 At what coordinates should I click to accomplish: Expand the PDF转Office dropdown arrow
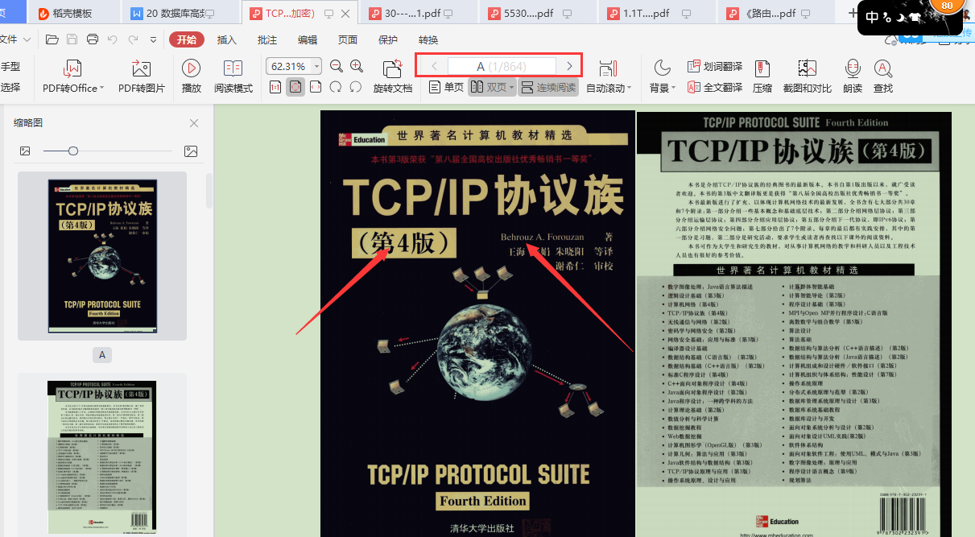[102, 89]
